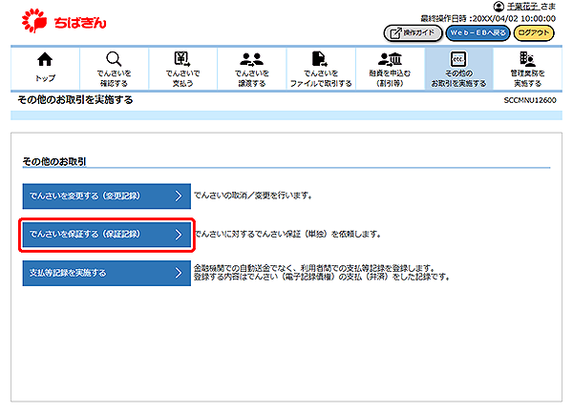Click the bank icon for 融資を申込む
This screenshot has height=413, width=573.
(391, 59)
